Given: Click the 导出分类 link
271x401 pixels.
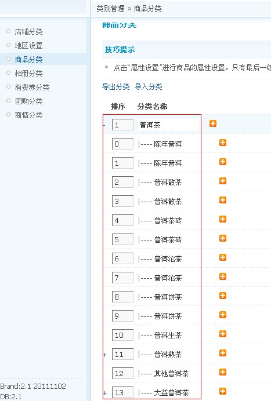Looking at the screenshot, I should pos(116,87).
